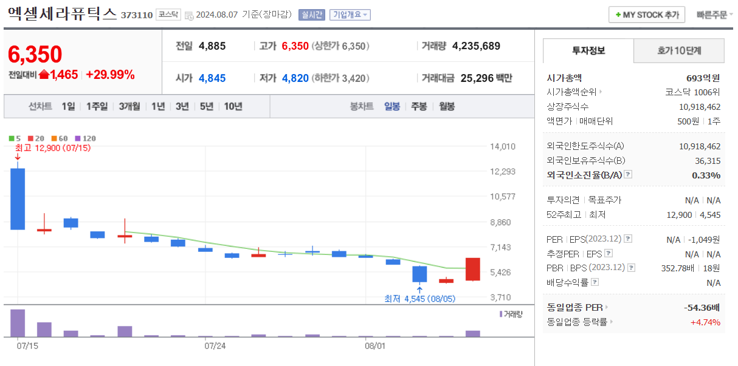Click the purple 거래량 volume legend marker

point(501,314)
